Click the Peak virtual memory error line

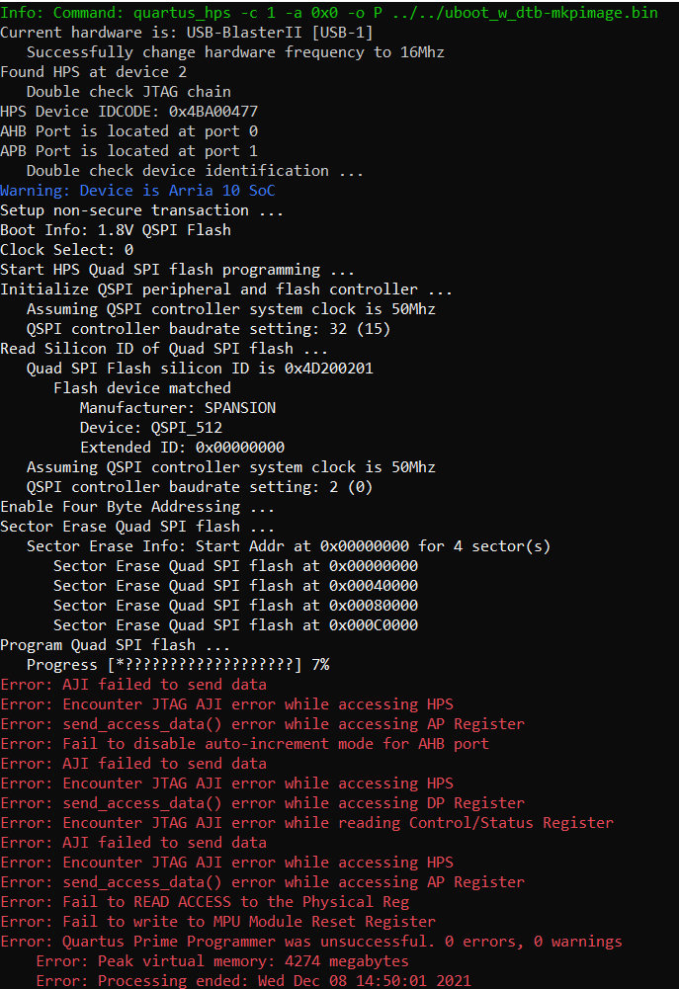(222, 961)
